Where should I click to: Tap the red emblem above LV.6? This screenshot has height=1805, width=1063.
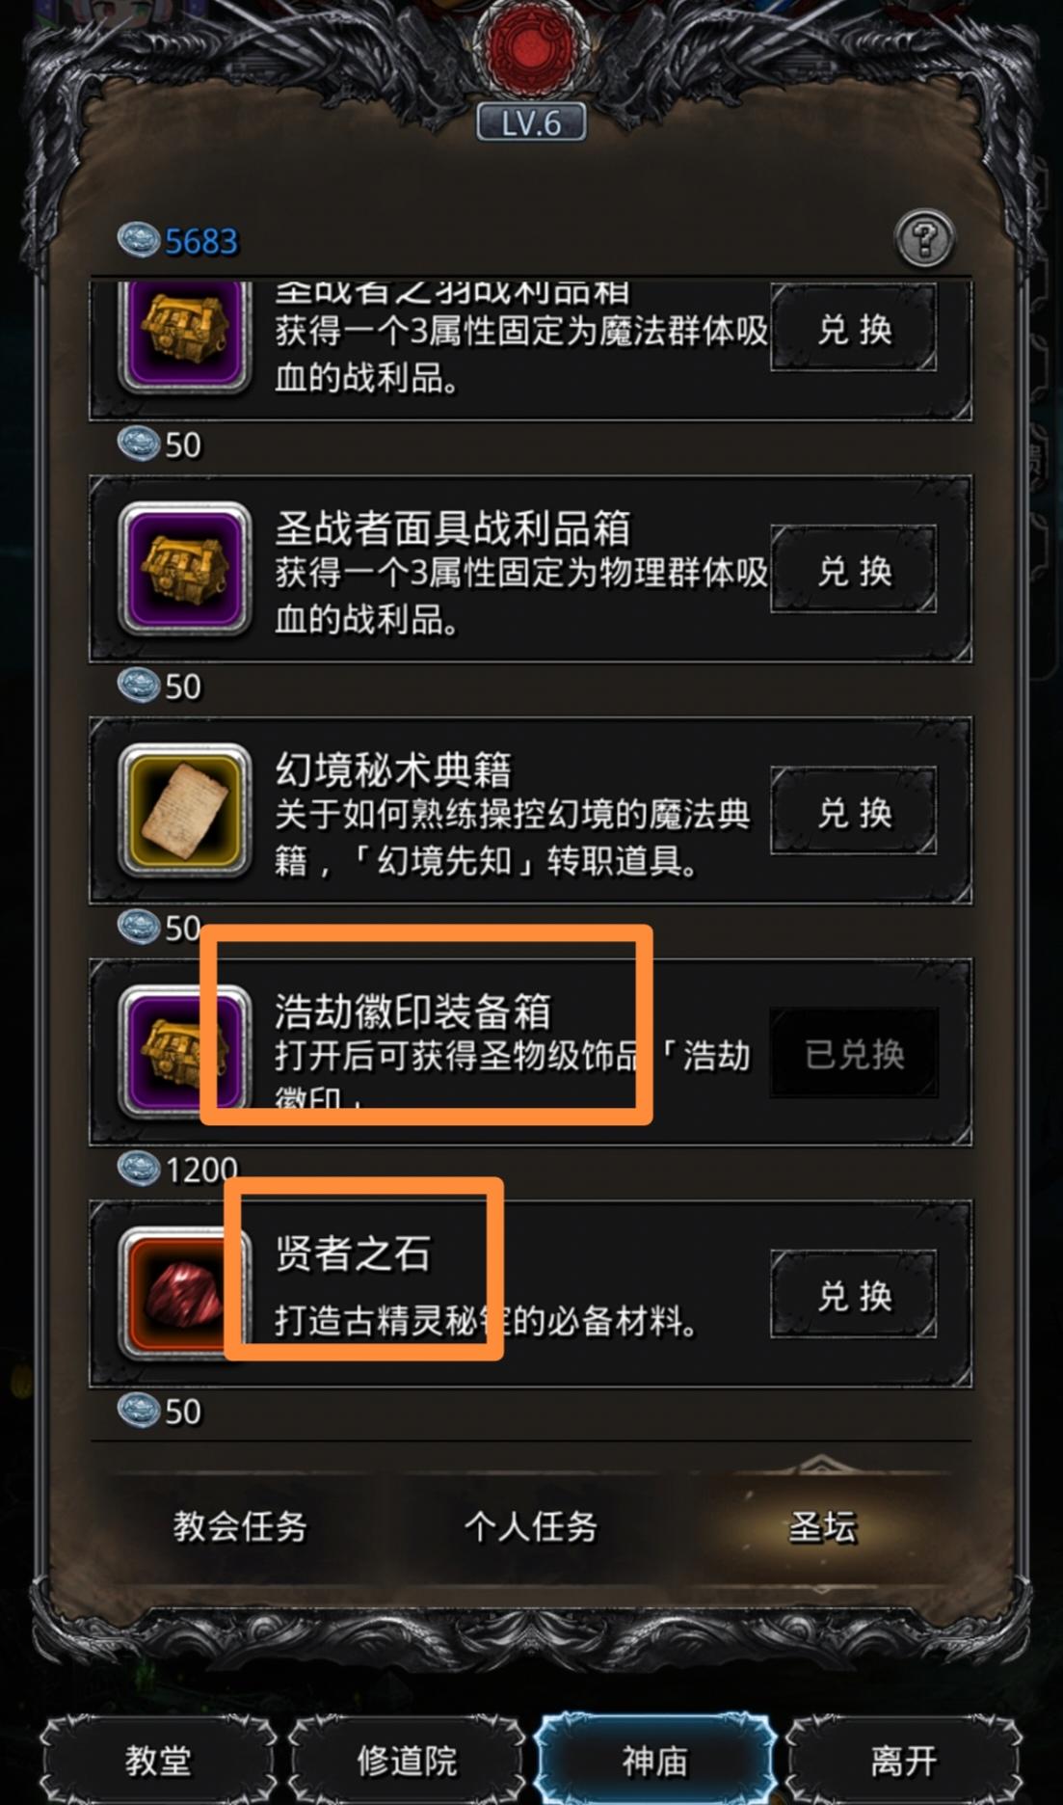[x=531, y=44]
